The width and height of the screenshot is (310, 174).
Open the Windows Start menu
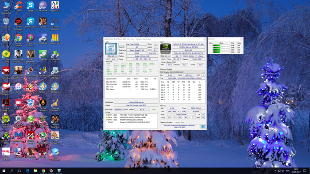tap(4, 170)
